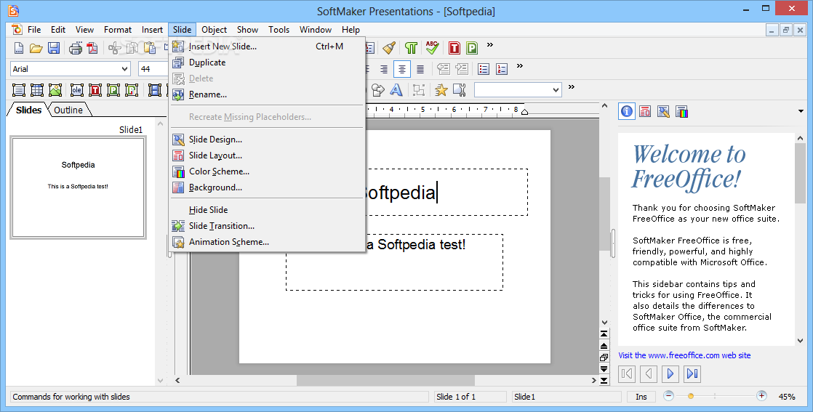The width and height of the screenshot is (813, 412).
Task: Select Duplicate in the Slide menu
Action: click(x=268, y=62)
